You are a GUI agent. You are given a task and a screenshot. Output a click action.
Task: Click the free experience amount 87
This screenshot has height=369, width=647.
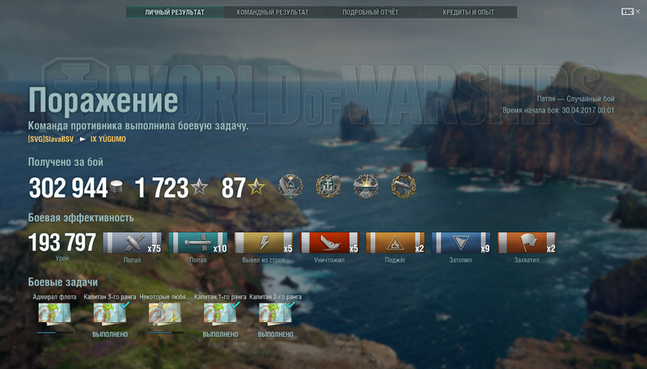pos(234,189)
